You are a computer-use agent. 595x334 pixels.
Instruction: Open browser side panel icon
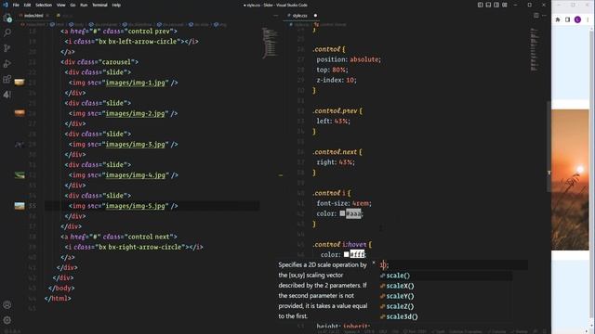pos(568,19)
